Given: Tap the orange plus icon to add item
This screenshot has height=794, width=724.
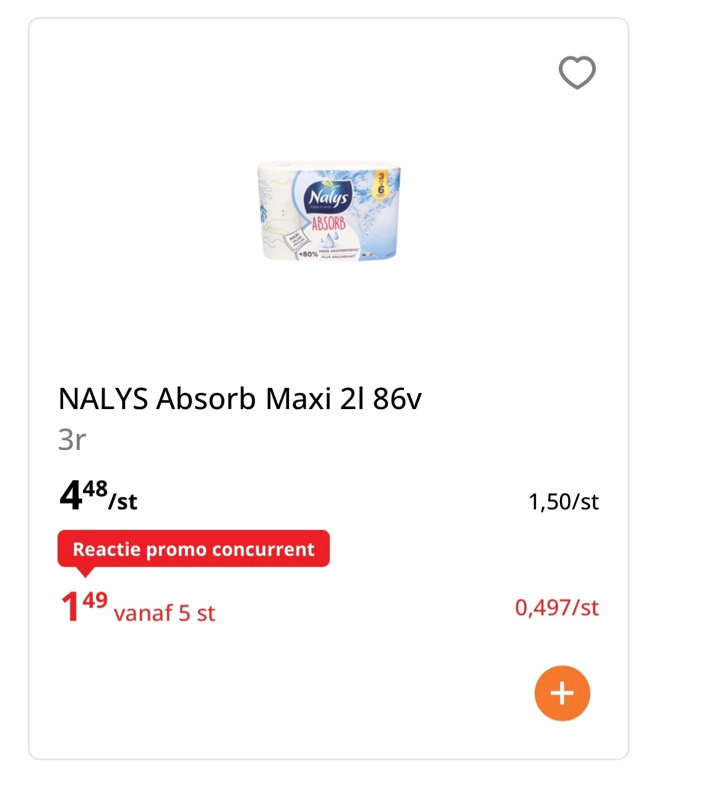Looking at the screenshot, I should [x=561, y=693].
